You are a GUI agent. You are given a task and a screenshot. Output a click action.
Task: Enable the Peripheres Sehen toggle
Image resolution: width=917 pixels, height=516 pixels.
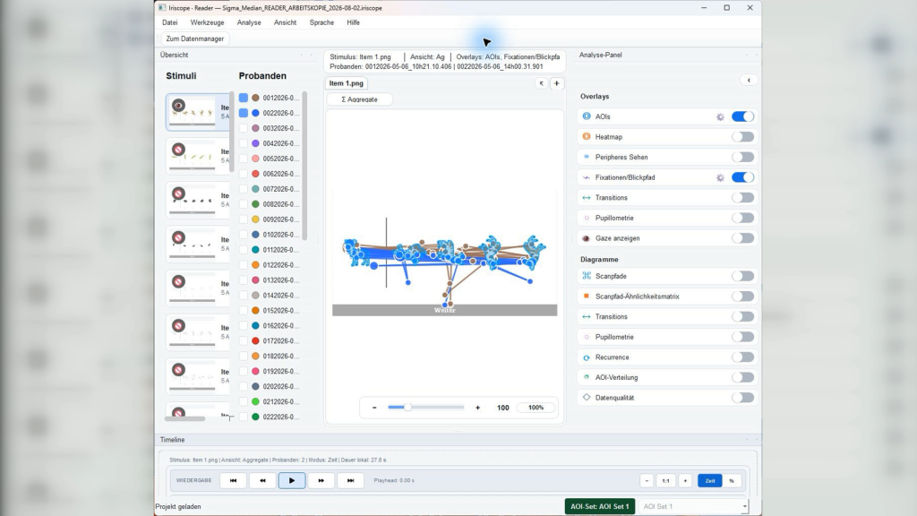742,157
